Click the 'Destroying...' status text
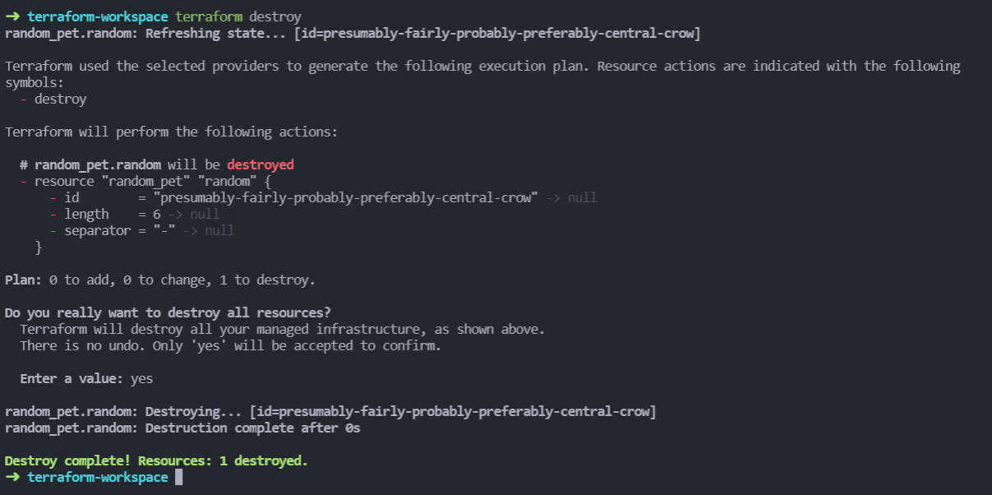992x495 pixels. click(194, 411)
